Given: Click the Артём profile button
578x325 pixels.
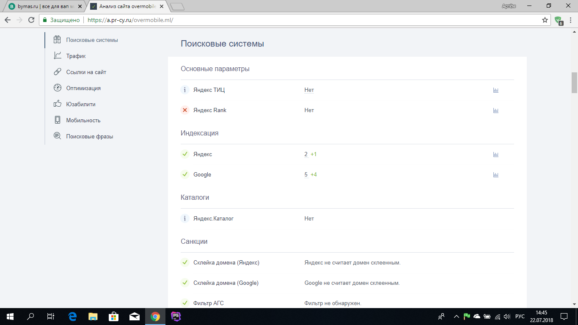Looking at the screenshot, I should [508, 6].
